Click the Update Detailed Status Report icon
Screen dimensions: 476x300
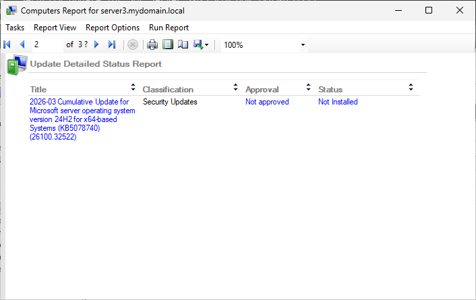pos(17,65)
